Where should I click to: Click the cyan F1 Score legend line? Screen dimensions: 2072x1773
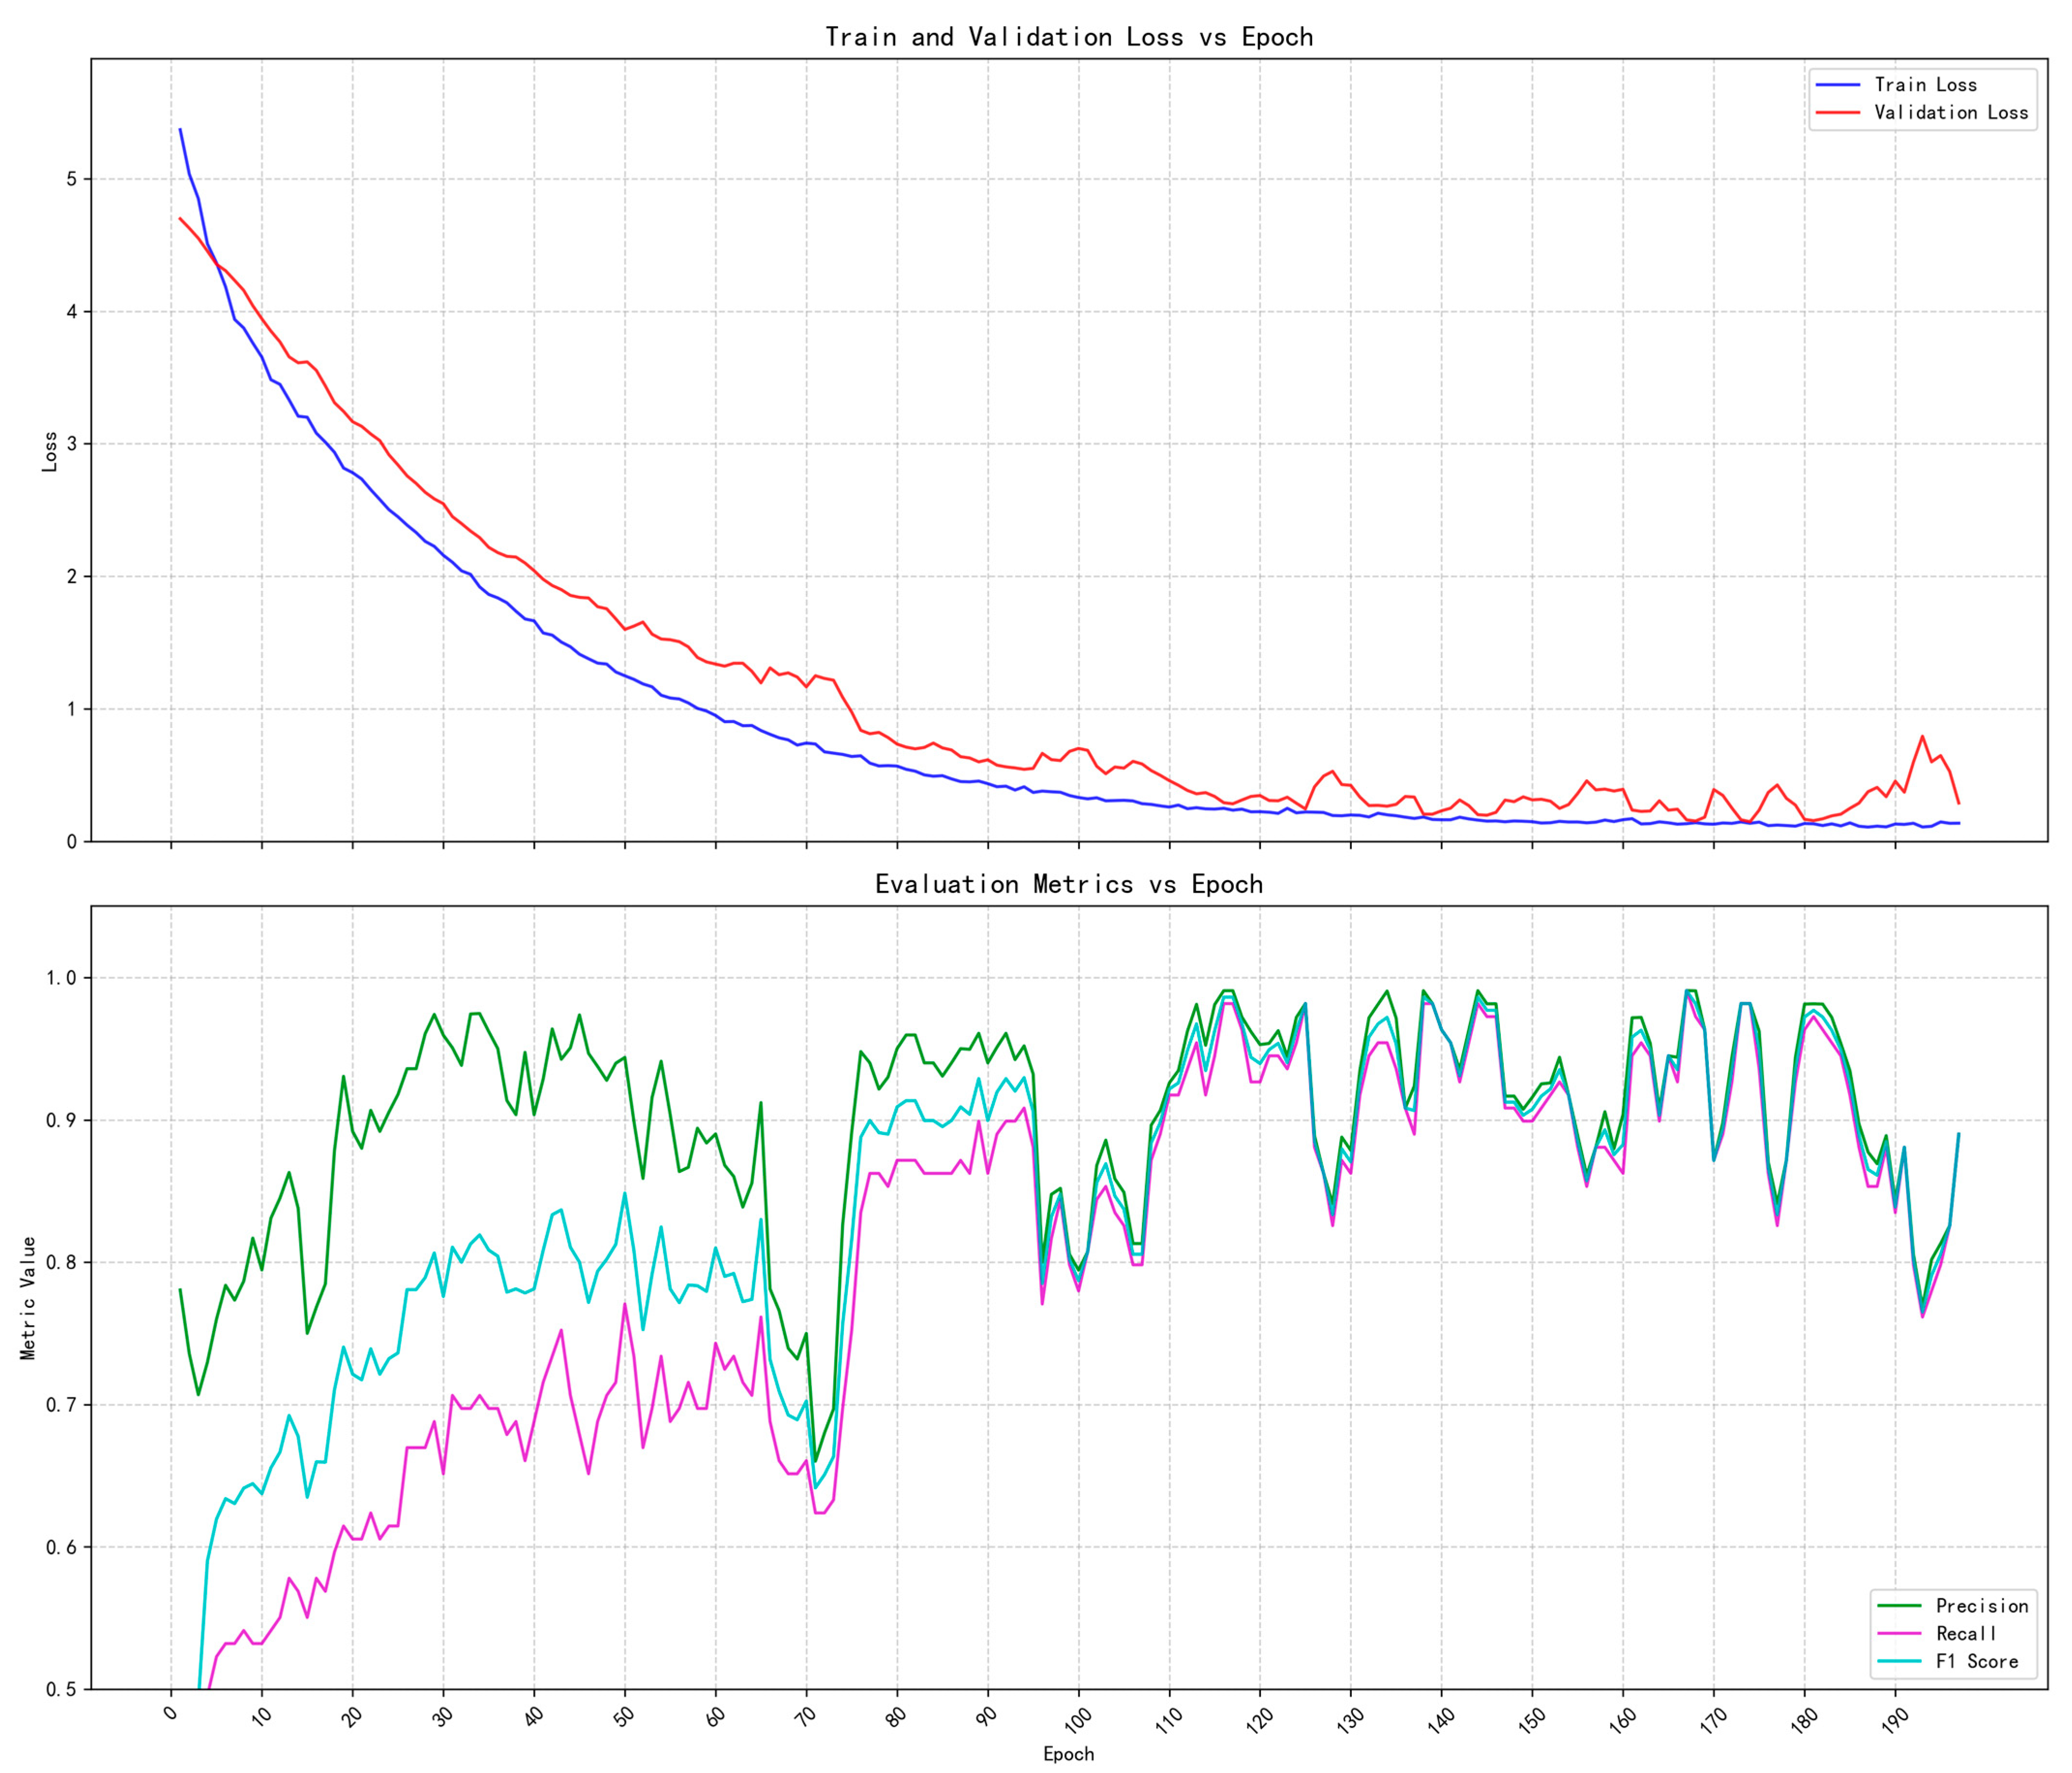click(1899, 1662)
